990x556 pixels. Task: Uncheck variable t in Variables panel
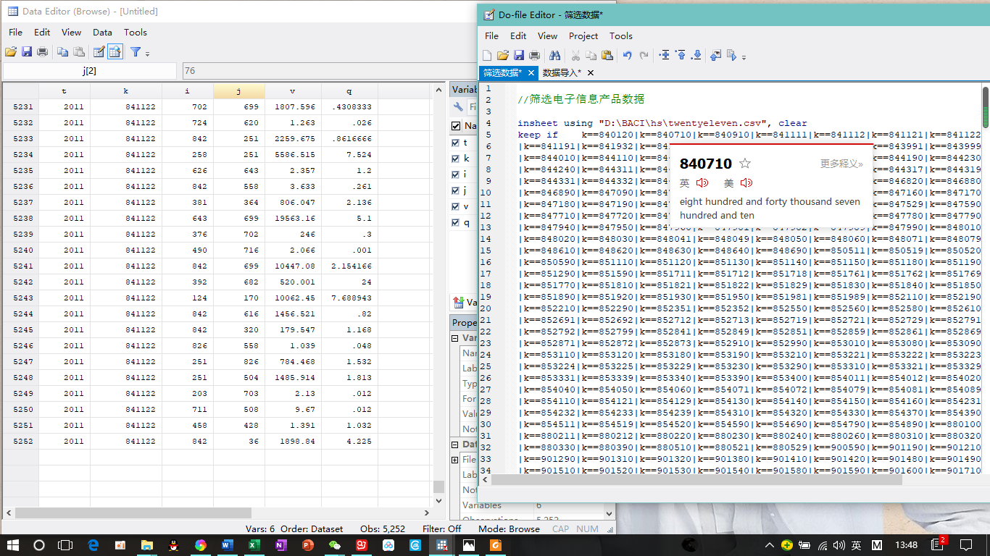coord(456,143)
